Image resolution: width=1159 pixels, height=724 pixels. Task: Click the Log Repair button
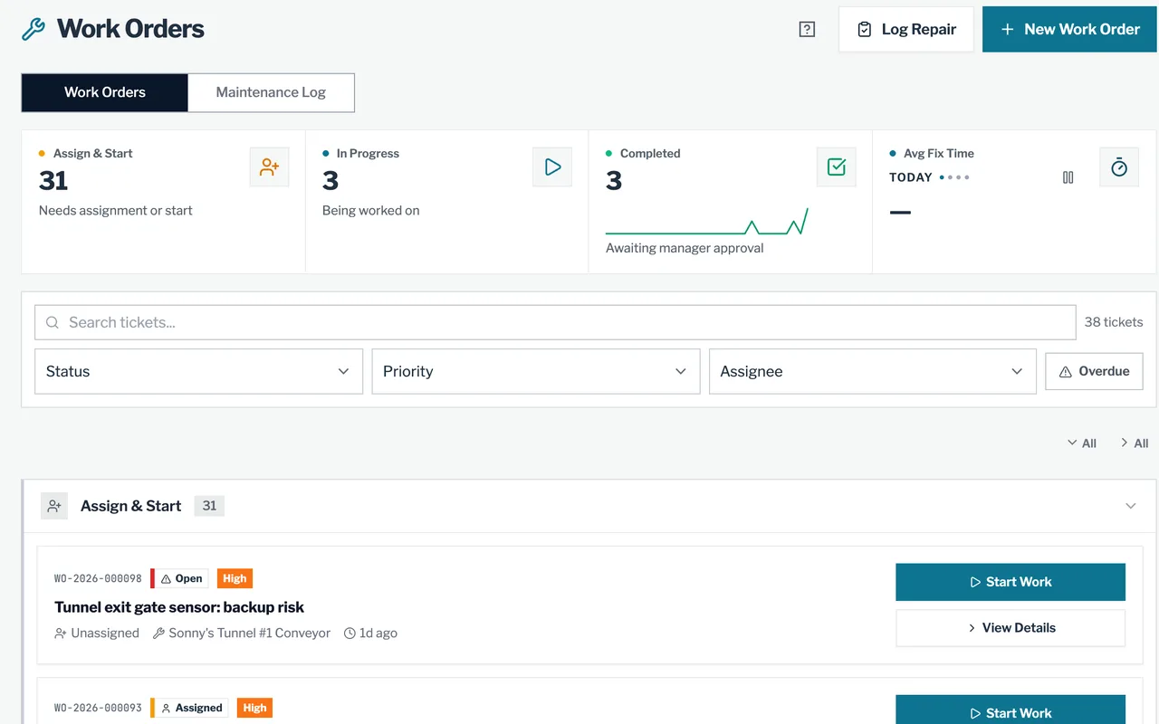[906, 29]
